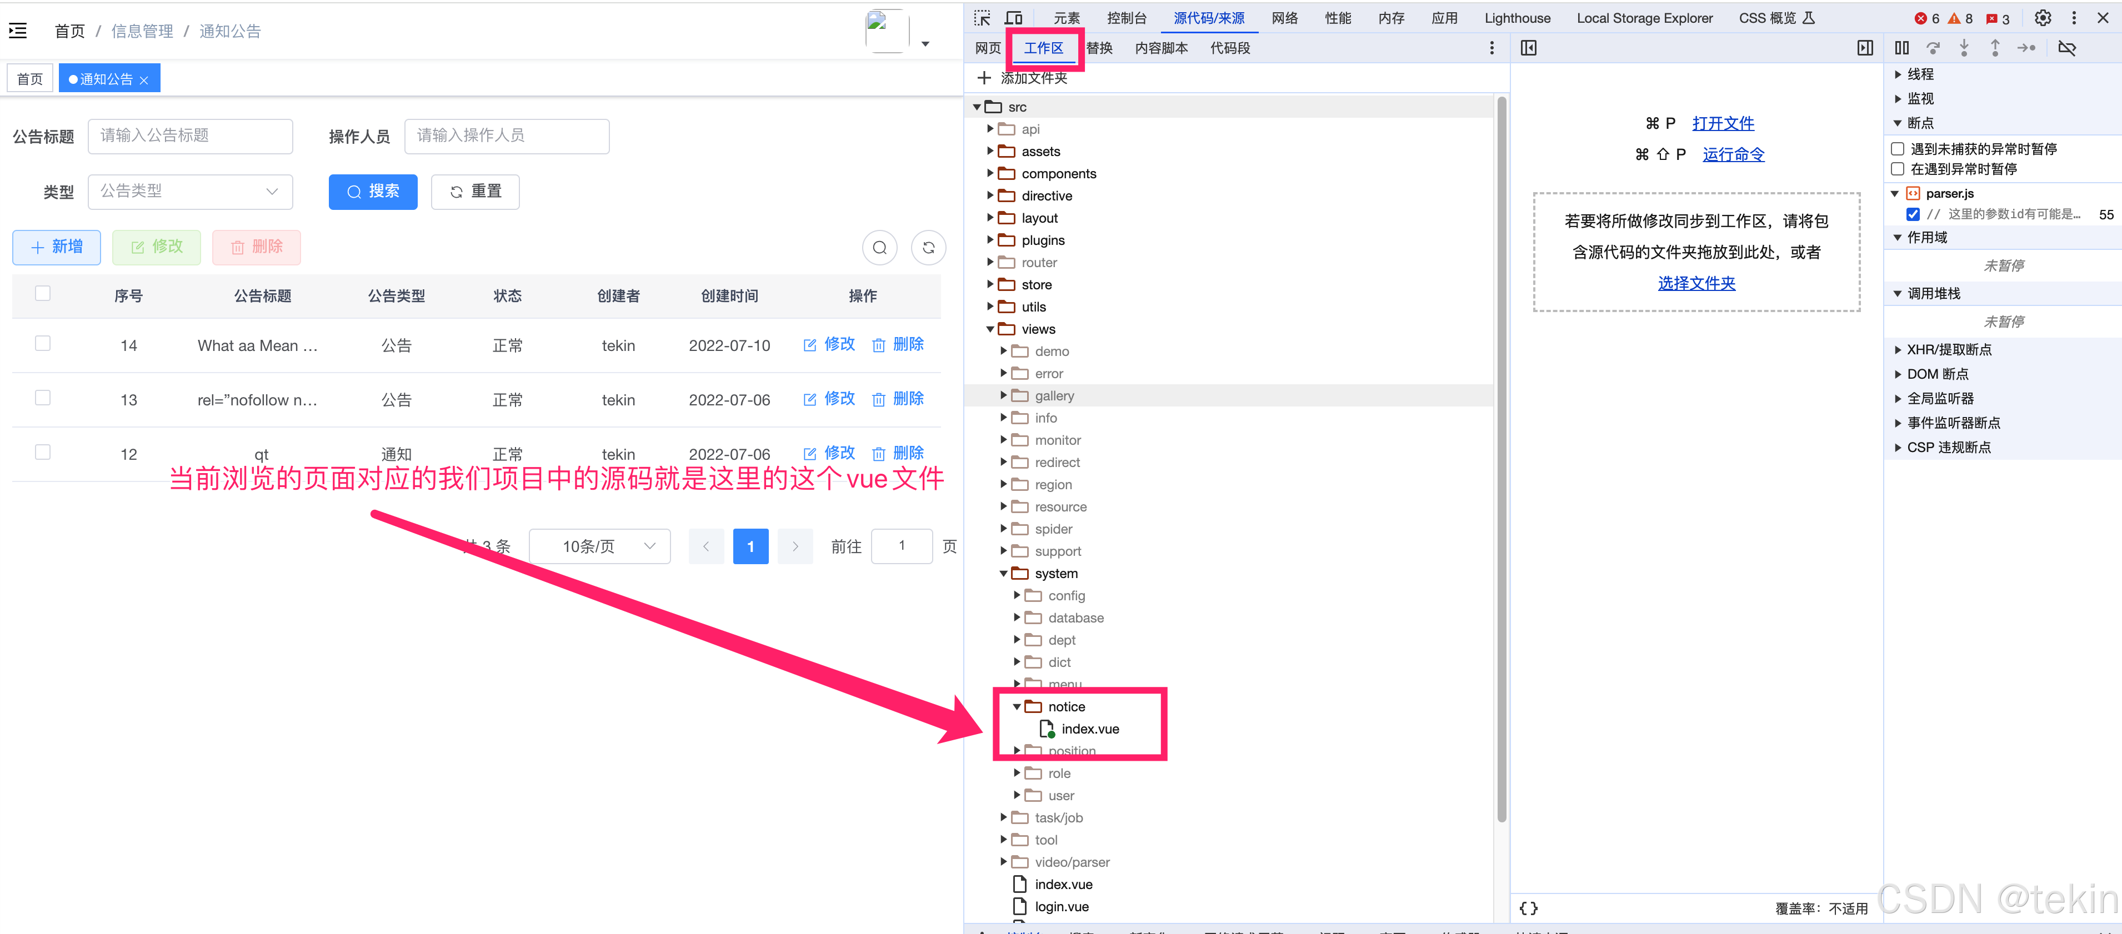Click the step over function icon
This screenshot has height=934, width=2122.
1933,48
